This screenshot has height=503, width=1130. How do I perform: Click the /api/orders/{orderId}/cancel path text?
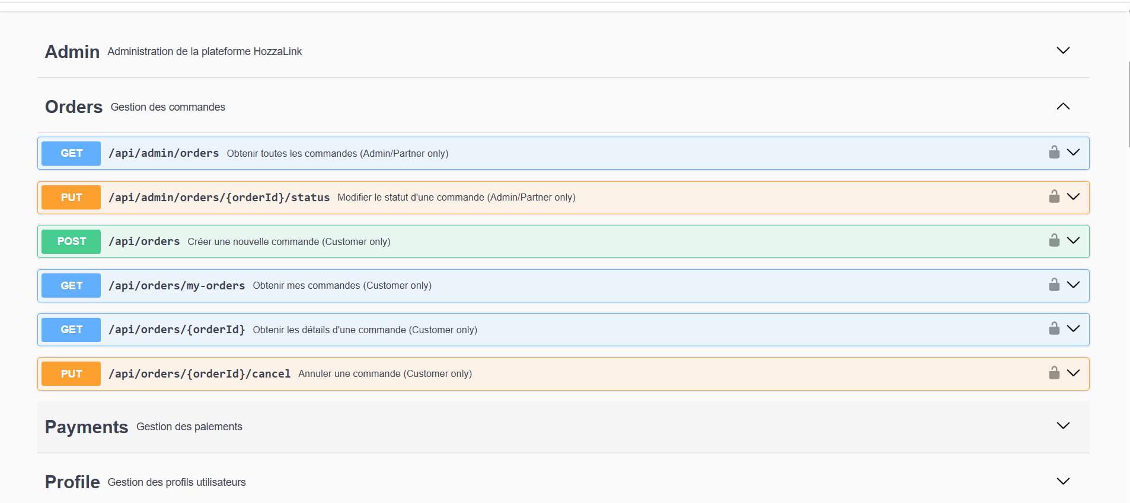[x=199, y=374]
